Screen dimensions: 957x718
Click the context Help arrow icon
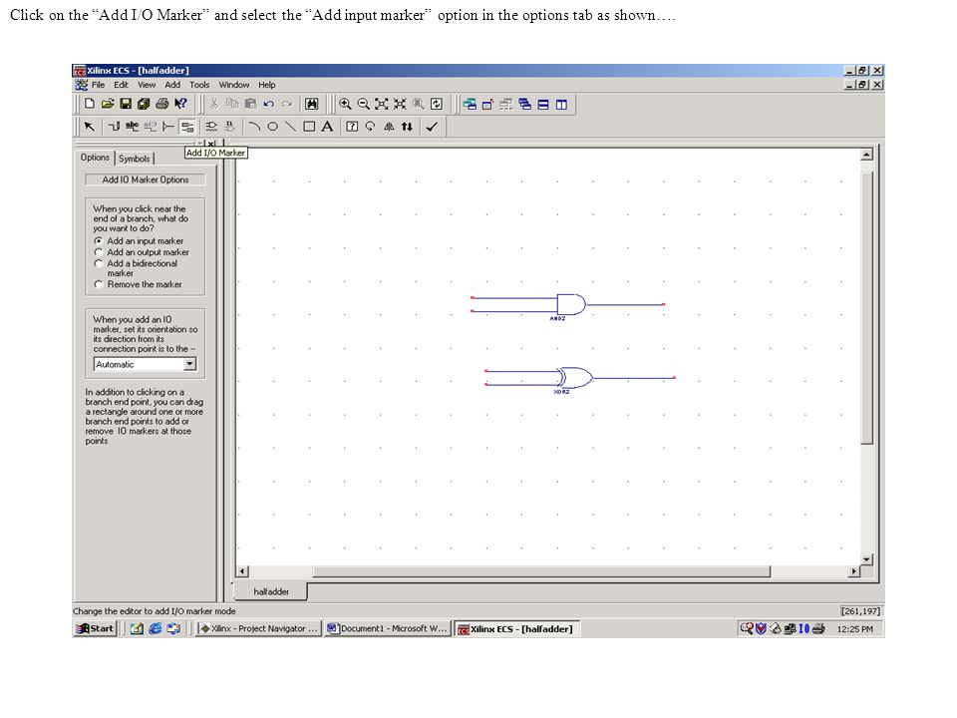pyautogui.click(x=180, y=104)
